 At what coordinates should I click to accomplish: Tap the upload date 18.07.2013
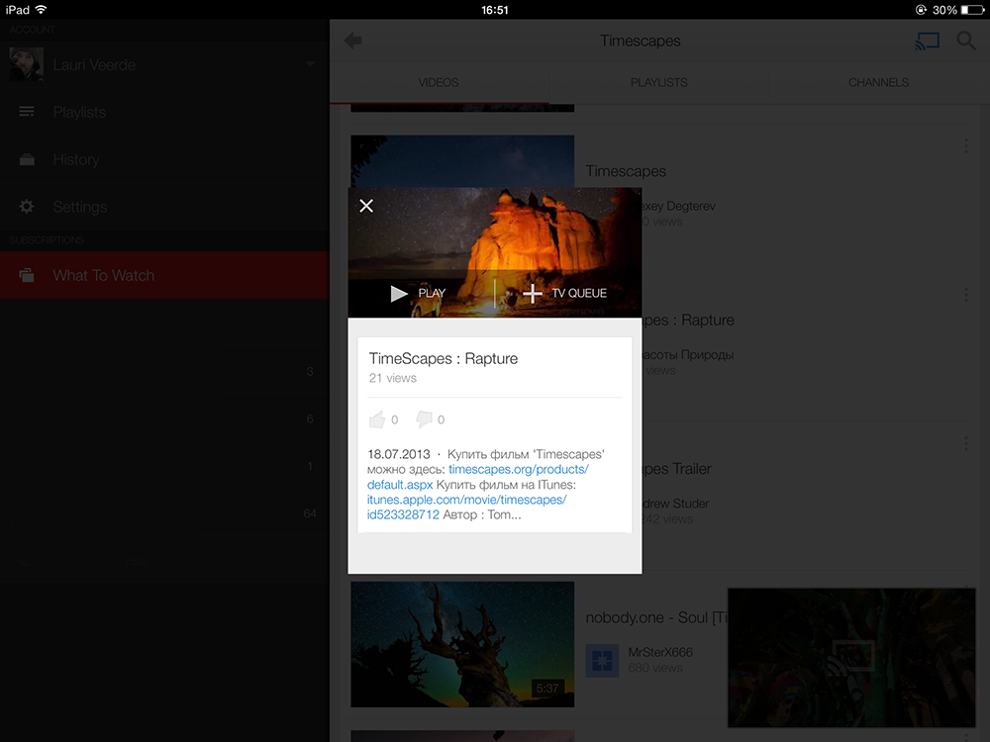tap(398, 454)
